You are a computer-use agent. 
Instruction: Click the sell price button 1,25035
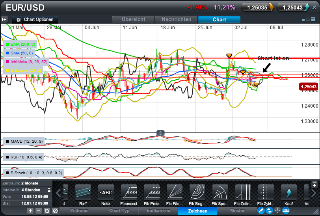point(258,7)
